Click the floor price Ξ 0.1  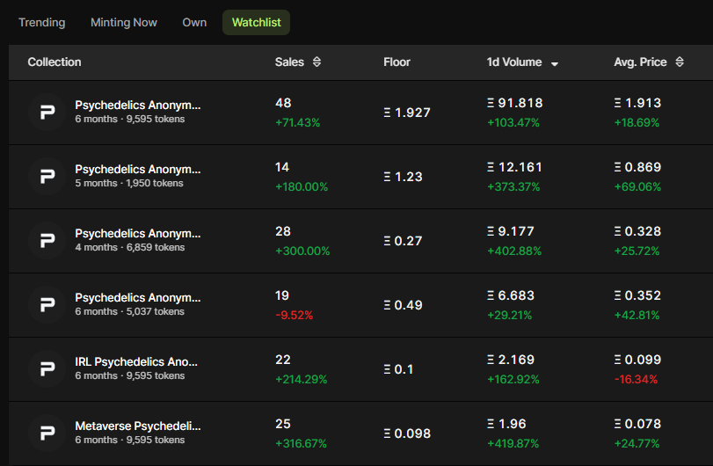[x=398, y=368]
